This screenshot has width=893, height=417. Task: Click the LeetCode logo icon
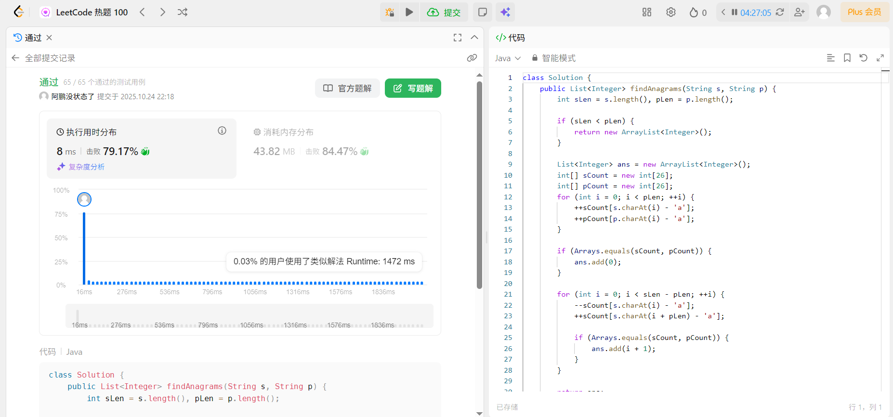click(x=18, y=12)
